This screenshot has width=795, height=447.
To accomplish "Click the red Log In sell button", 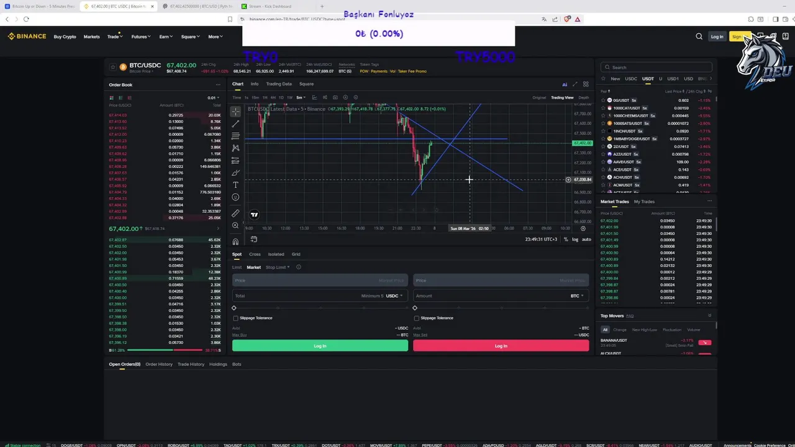I will pyautogui.click(x=501, y=346).
